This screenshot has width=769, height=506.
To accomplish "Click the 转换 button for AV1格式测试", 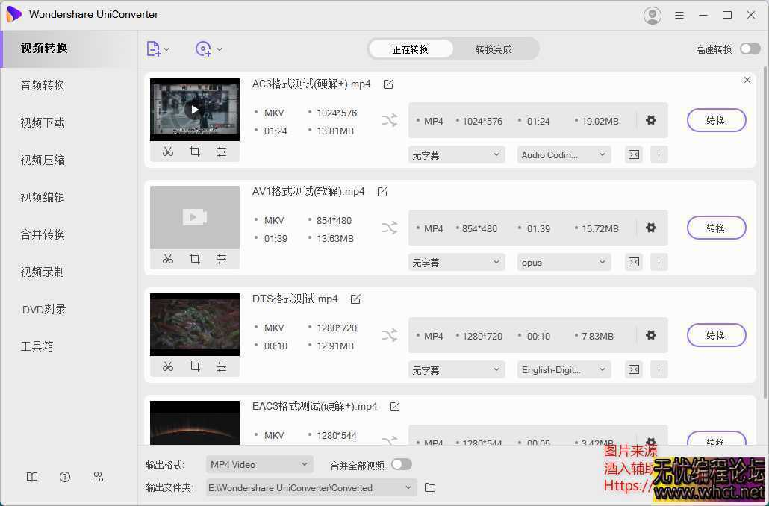I will coord(715,228).
